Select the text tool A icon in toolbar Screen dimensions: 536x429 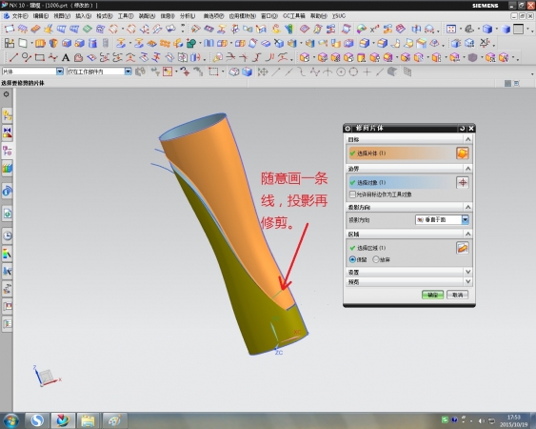66,58
